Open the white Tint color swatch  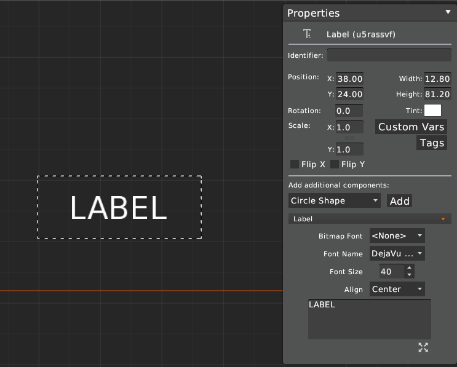pyautogui.click(x=433, y=111)
